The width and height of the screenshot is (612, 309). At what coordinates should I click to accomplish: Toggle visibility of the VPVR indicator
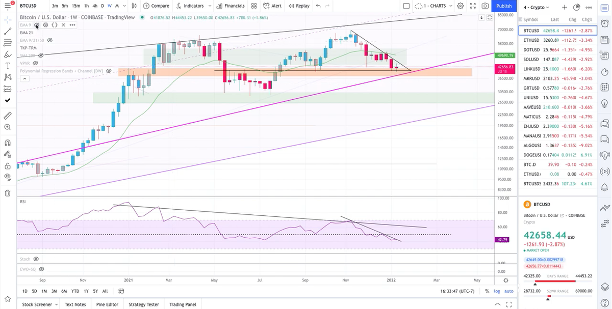[35, 63]
